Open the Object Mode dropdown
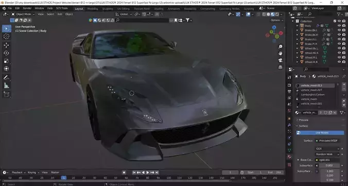This screenshot has height=186, width=348. coord(23,14)
